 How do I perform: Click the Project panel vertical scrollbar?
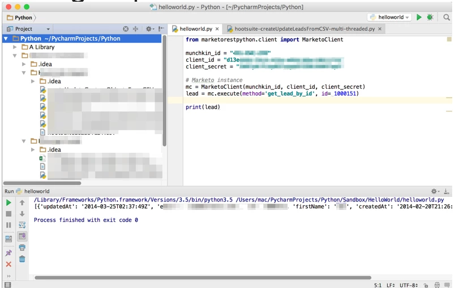click(x=164, y=91)
